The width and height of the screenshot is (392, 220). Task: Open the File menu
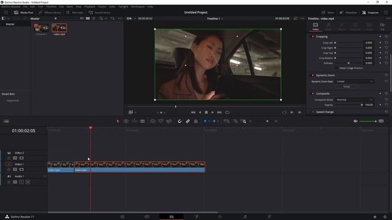pos(25,7)
